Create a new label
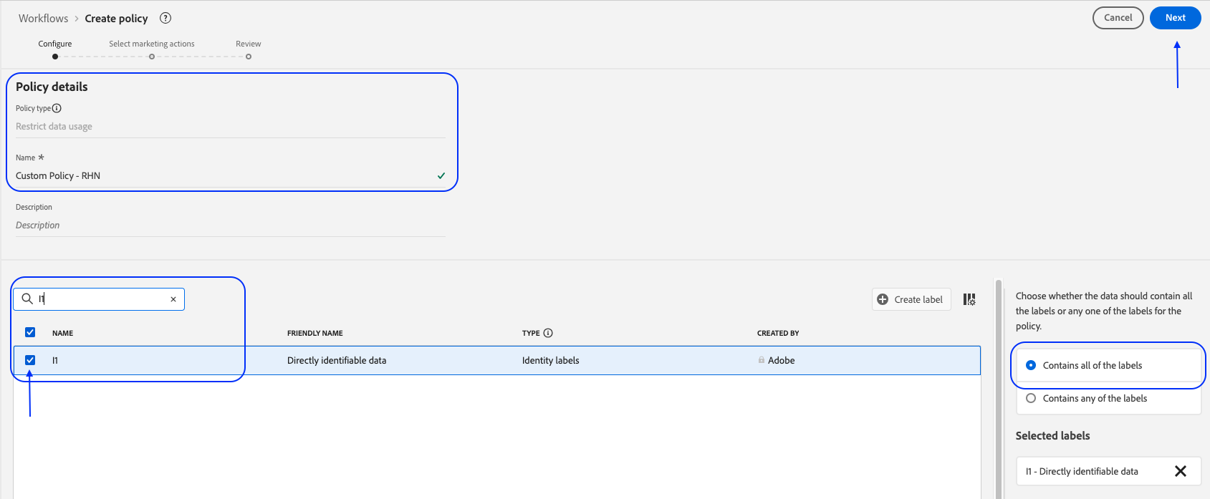This screenshot has height=499, width=1210. coord(911,299)
